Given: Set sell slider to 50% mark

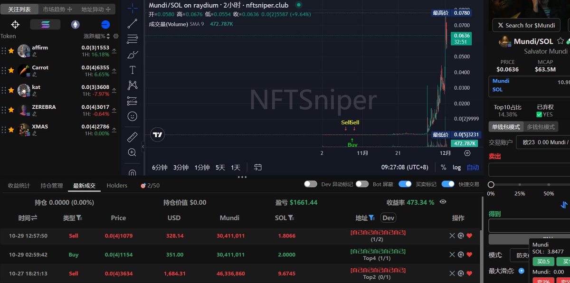Looking at the screenshot, I should pos(549,185).
